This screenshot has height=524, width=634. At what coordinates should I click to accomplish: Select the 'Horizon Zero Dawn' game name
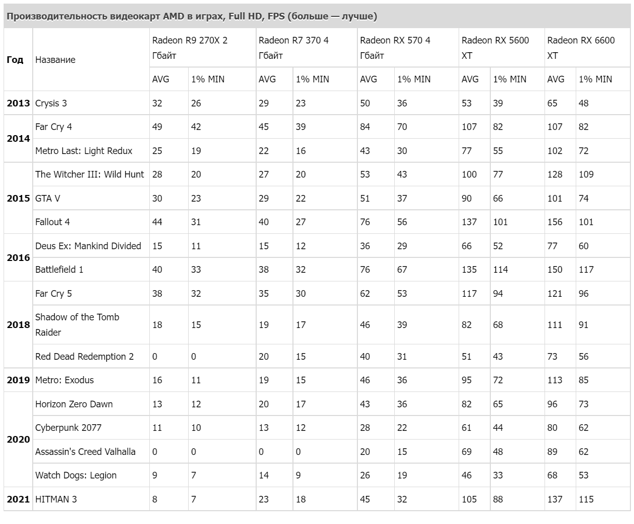click(x=74, y=404)
